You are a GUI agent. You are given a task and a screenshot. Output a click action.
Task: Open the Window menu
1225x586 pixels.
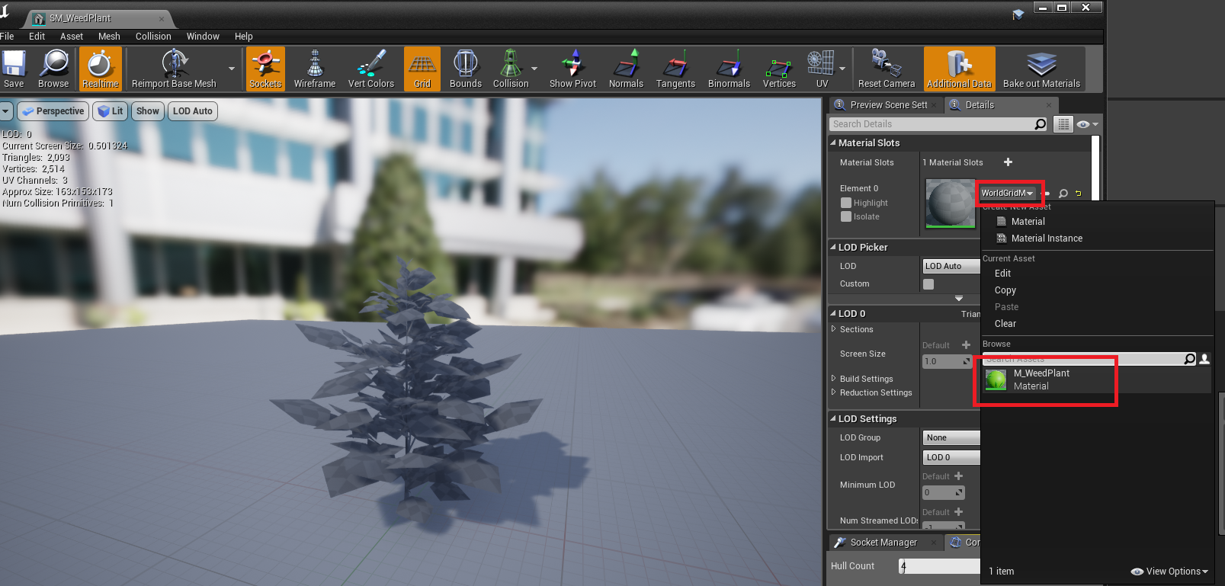pos(203,37)
